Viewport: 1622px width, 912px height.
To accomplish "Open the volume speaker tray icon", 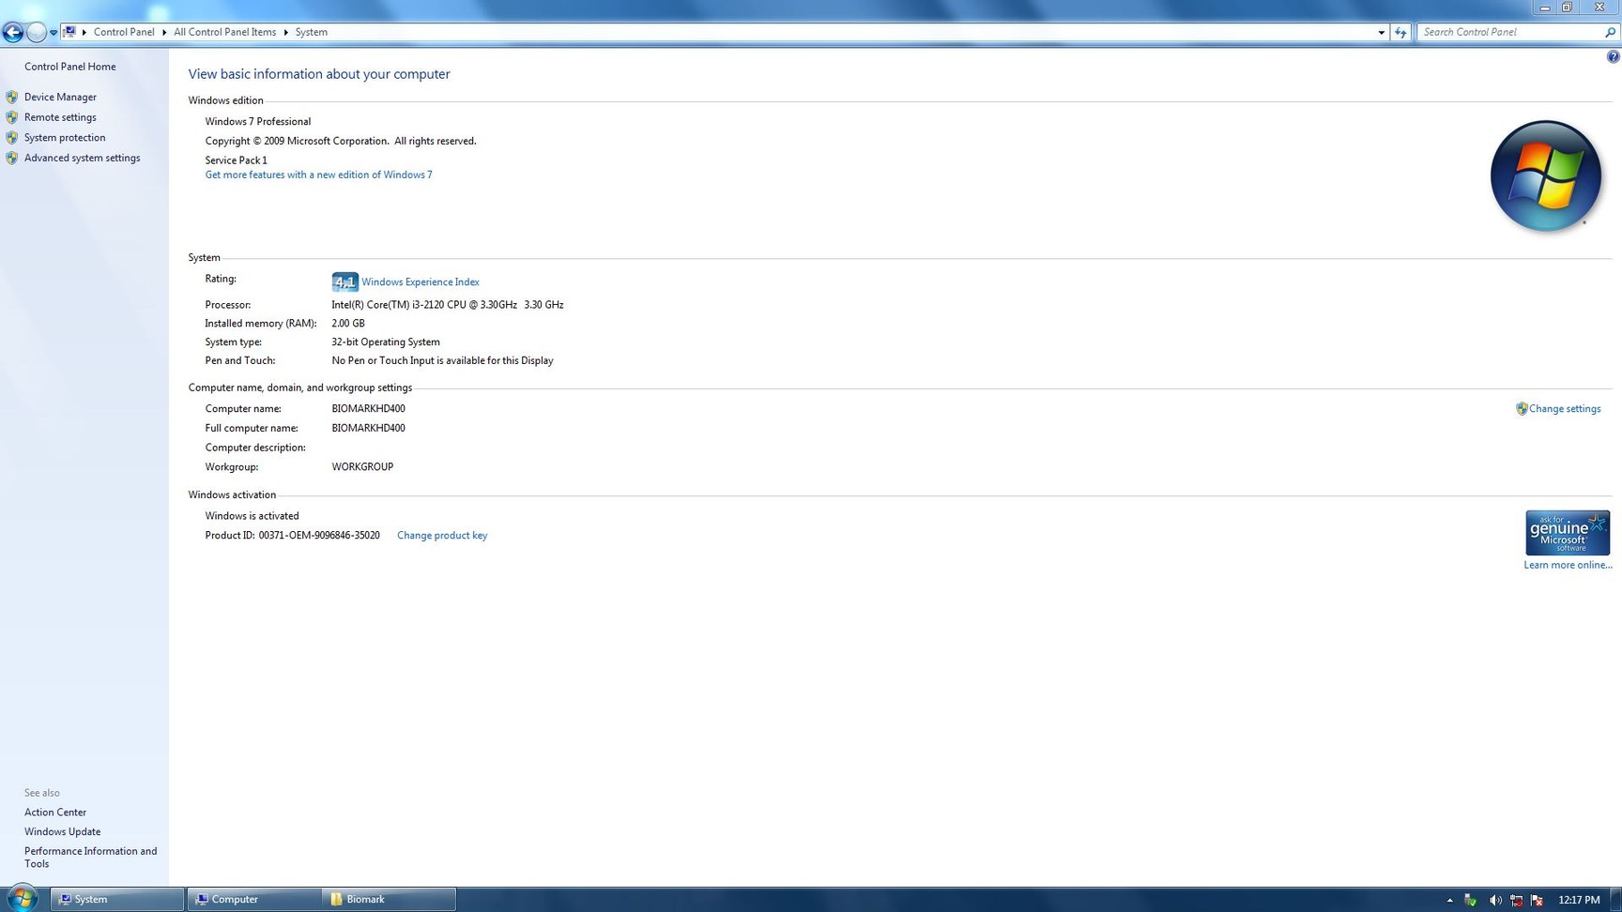I will (1494, 900).
